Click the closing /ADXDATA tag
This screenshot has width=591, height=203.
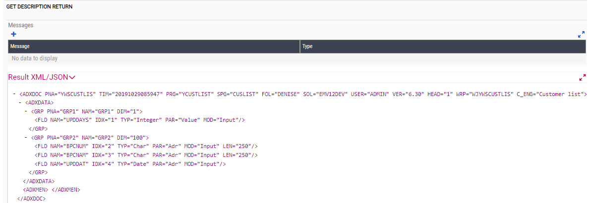point(39,181)
